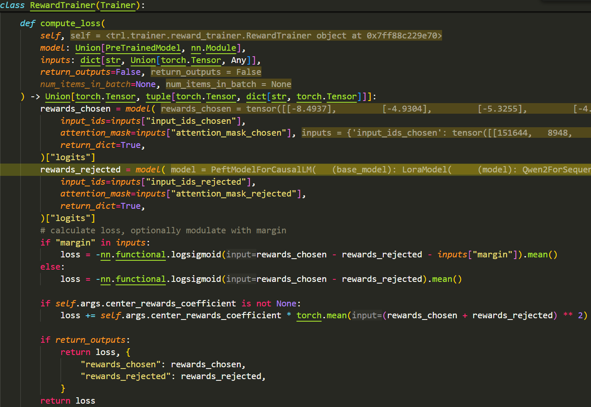Click the comment '# calculate loss, optionally modulate with margin'

pos(163,230)
